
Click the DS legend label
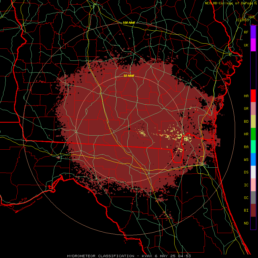pyautogui.click(x=246, y=172)
